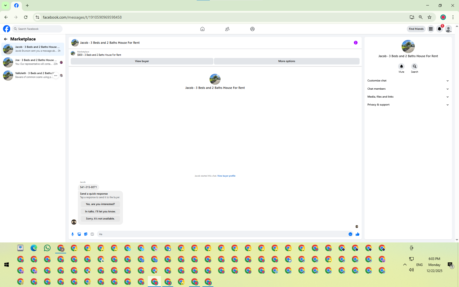Screen dimensions: 459x287
Task: Open the Friends icon in top navigation
Action: point(227,29)
